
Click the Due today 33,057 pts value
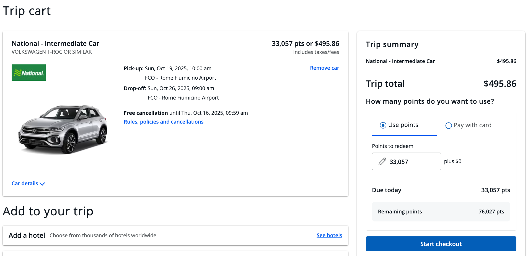tap(495, 190)
